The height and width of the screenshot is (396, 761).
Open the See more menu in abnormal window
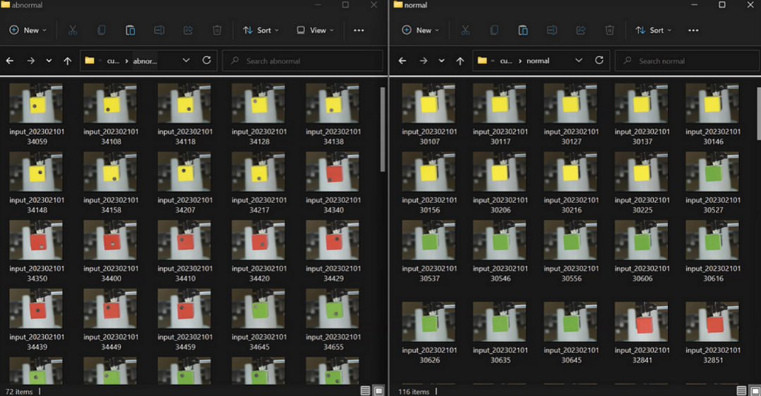[359, 30]
